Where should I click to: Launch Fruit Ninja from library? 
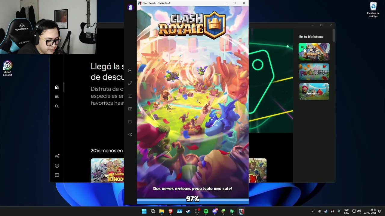[x=314, y=72]
